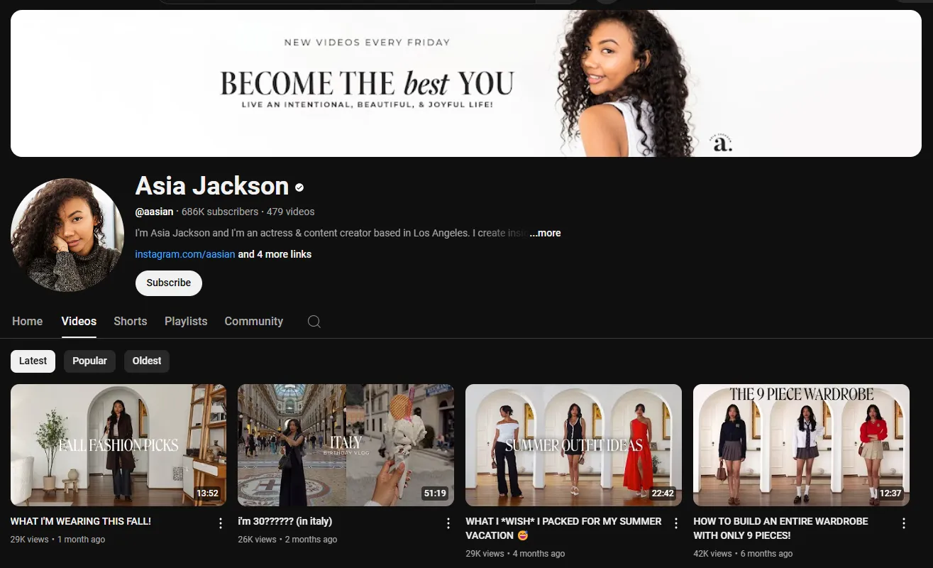Screen dimensions: 933x568
Task: Expand channel description with ...more
Action: coord(545,233)
